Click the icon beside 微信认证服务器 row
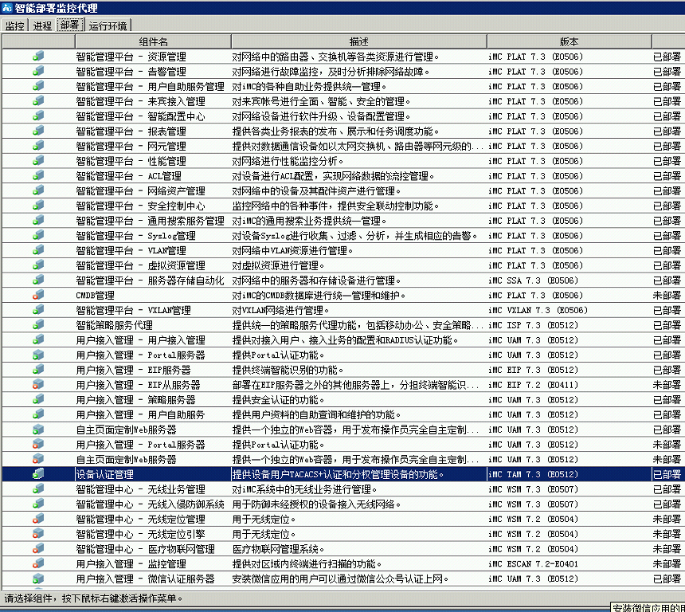The width and height of the screenshot is (685, 612). (38, 579)
